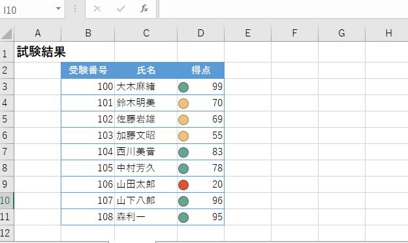The width and height of the screenshot is (408, 243).
Task: Click the formula bar options dots handle
Action: [75, 9]
